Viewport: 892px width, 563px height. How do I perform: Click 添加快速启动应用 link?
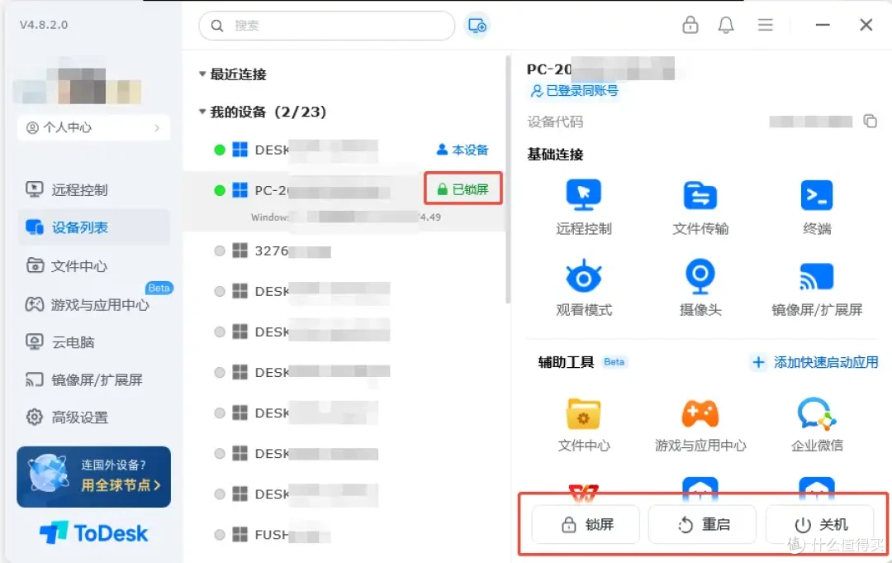pyautogui.click(x=815, y=362)
